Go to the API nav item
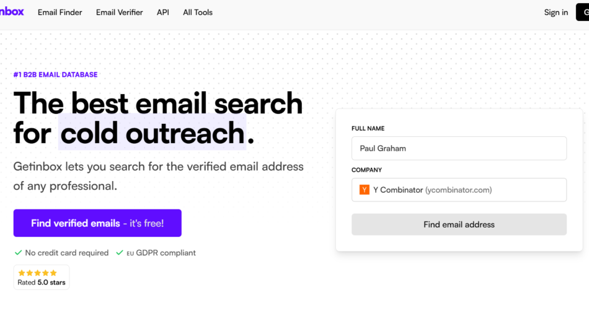 coord(163,12)
